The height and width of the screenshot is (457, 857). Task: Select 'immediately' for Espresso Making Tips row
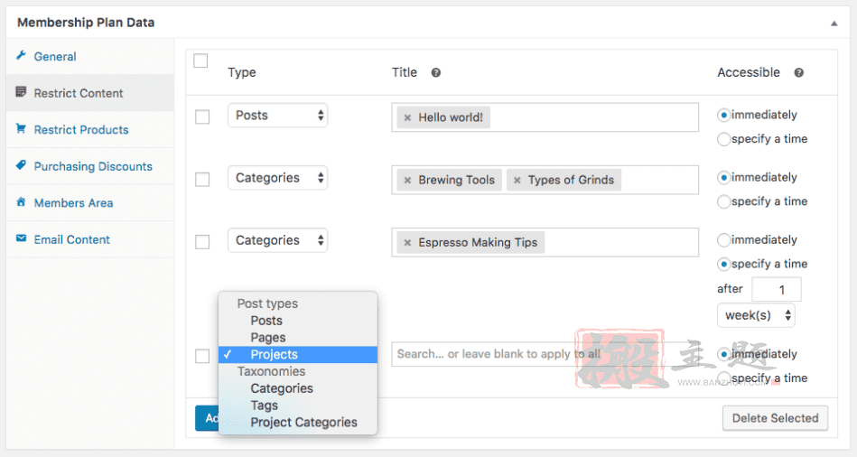(x=723, y=240)
